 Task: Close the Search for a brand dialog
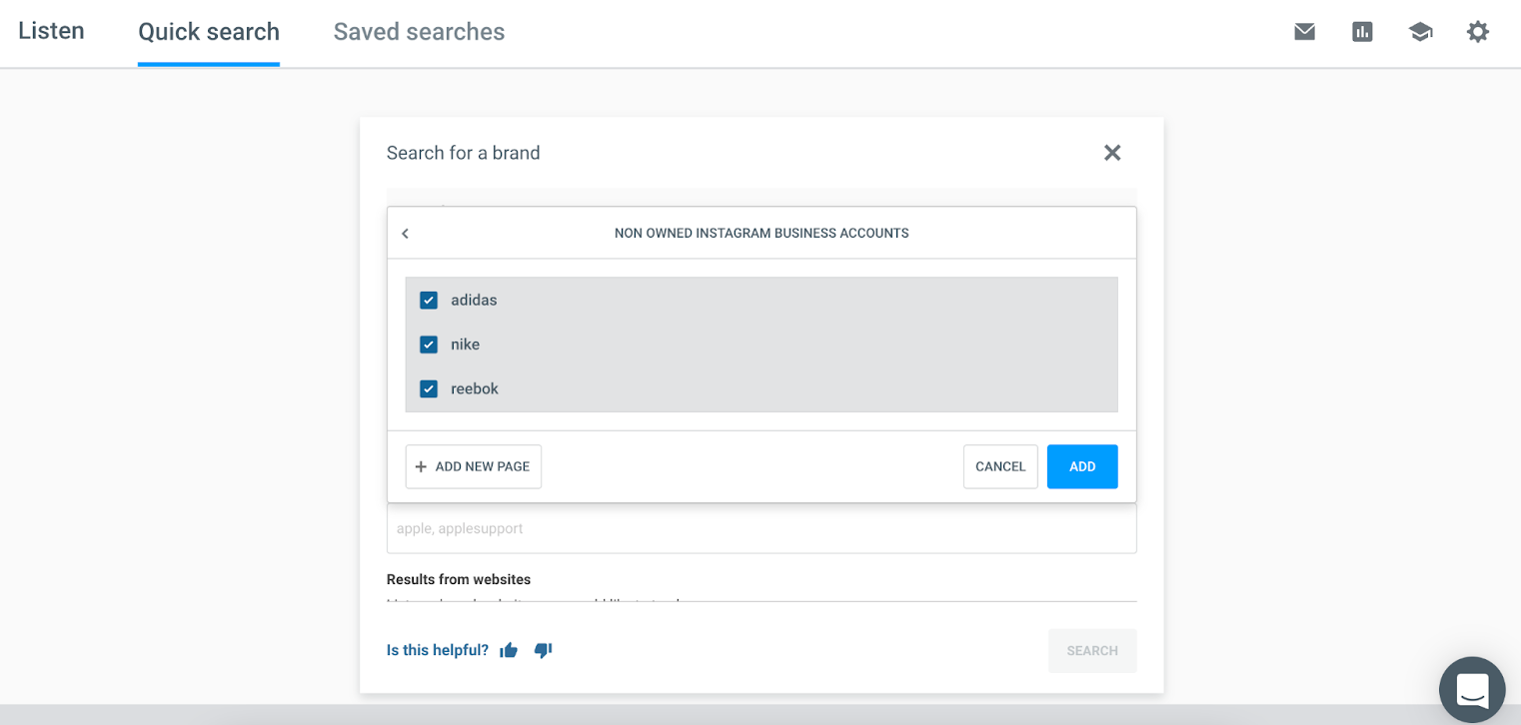coord(1112,153)
